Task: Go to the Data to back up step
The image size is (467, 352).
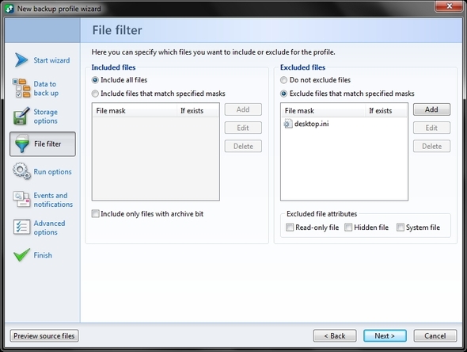Action: pyautogui.click(x=46, y=88)
